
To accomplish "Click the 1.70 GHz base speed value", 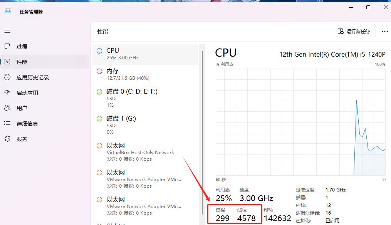I will click(x=336, y=190).
